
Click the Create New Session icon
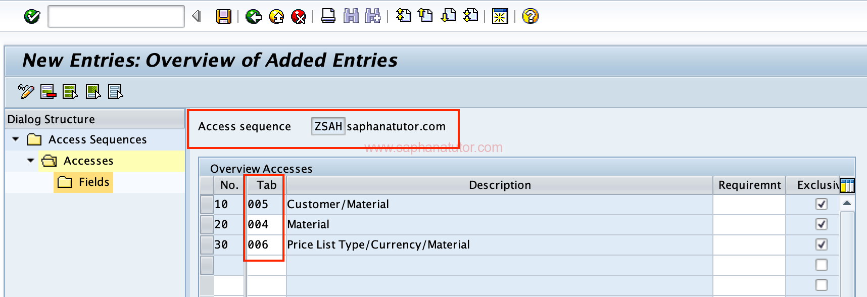coord(500,17)
